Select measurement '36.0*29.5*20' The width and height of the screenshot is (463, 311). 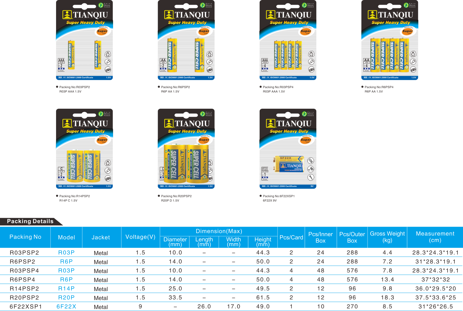click(x=436, y=289)
